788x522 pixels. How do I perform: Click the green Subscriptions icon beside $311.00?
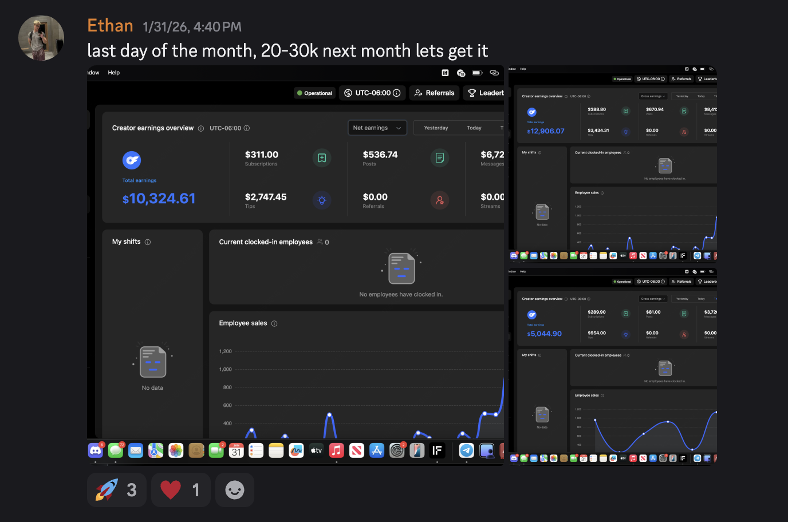(x=322, y=158)
